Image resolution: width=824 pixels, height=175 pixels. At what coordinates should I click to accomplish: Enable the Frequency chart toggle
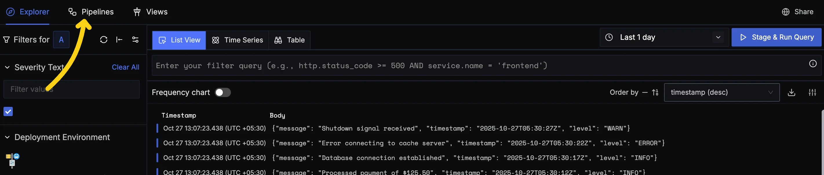point(223,92)
